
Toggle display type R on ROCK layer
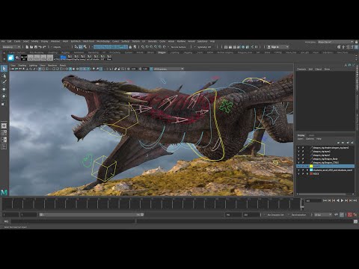tap(307, 173)
